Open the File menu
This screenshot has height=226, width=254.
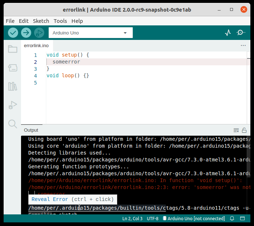10,21
